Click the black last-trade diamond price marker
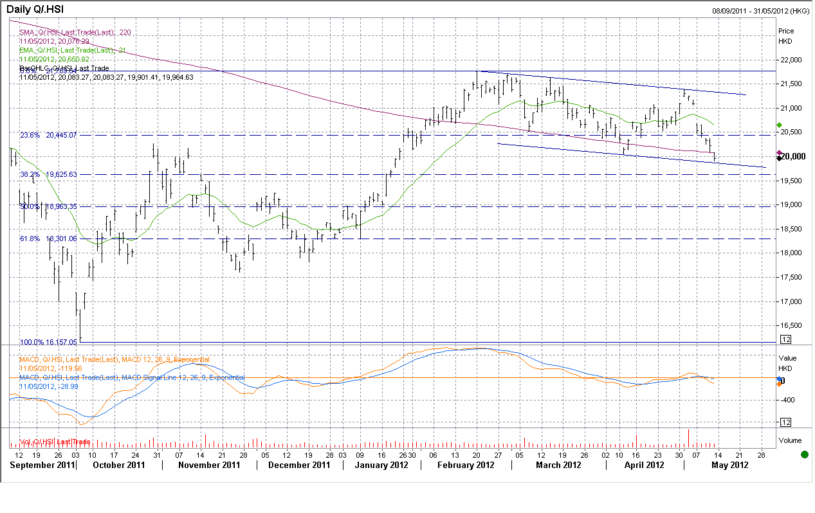This screenshot has width=815, height=513. [x=780, y=158]
